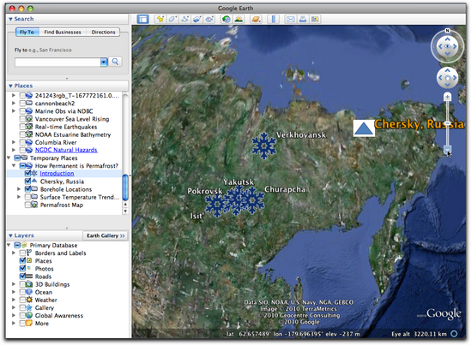Collapse the Layers panel triangle
471x345 pixels.
10,235
